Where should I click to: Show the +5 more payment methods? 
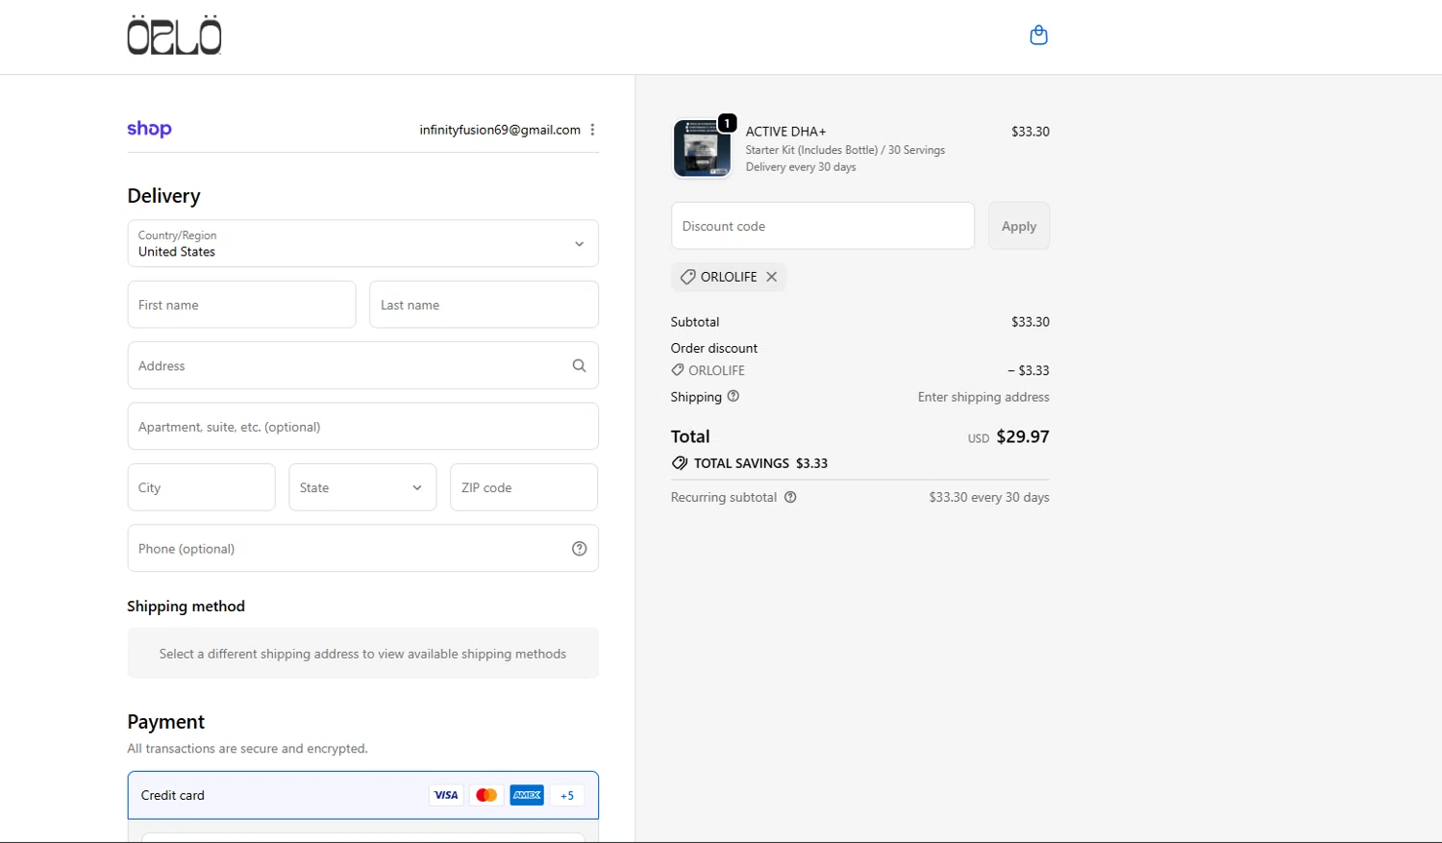(x=567, y=795)
